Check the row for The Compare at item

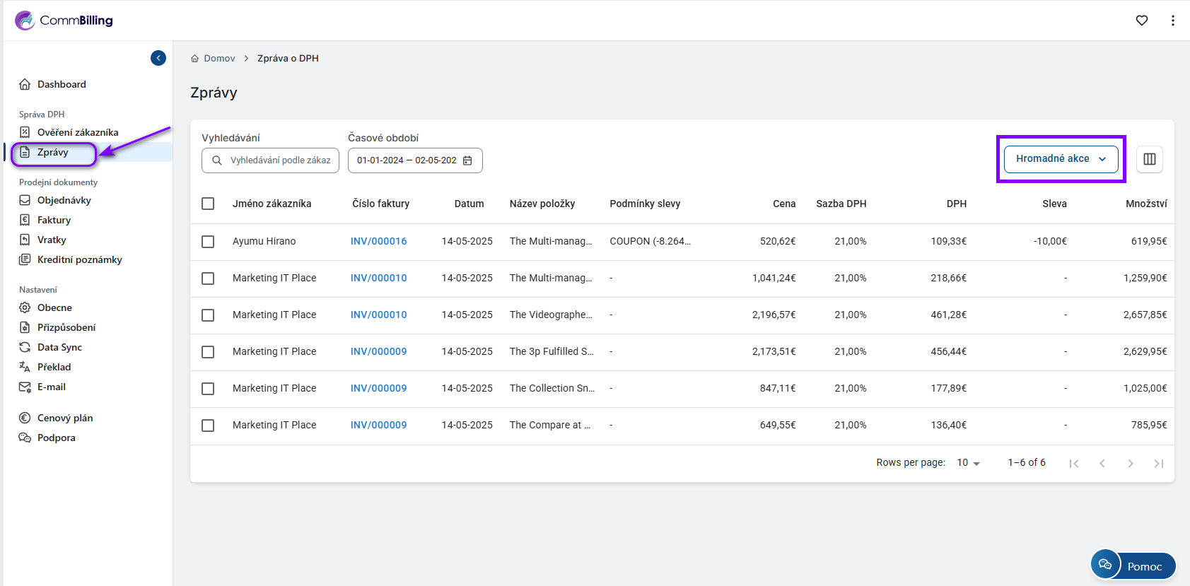point(208,425)
